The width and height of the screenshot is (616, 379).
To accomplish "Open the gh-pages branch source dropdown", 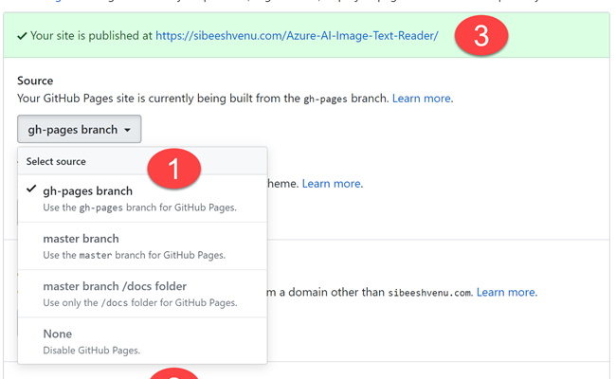I will click(79, 129).
